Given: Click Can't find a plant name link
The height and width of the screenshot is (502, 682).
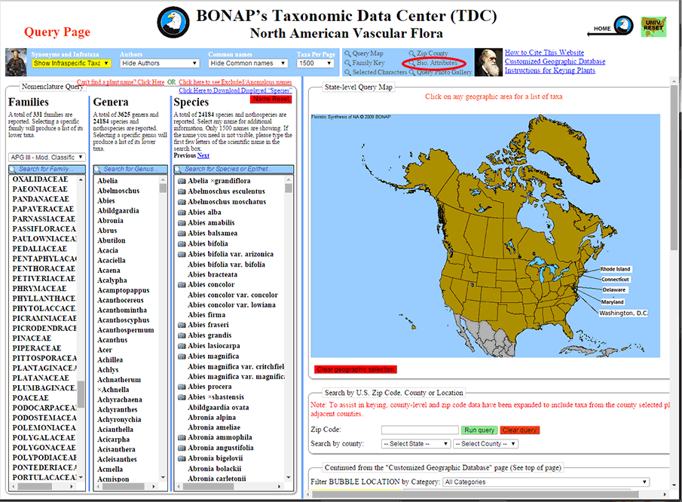Looking at the screenshot, I should (121, 81).
